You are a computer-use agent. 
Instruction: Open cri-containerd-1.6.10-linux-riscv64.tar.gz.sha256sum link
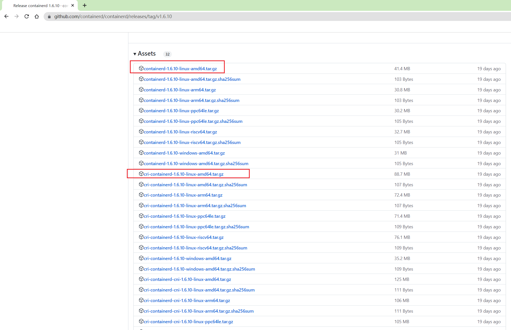tap(195, 248)
